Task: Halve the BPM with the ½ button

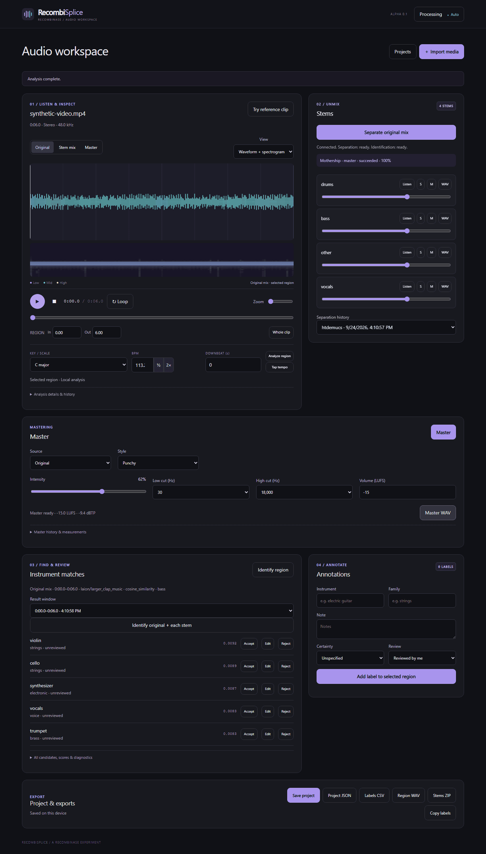Action: [x=159, y=365]
